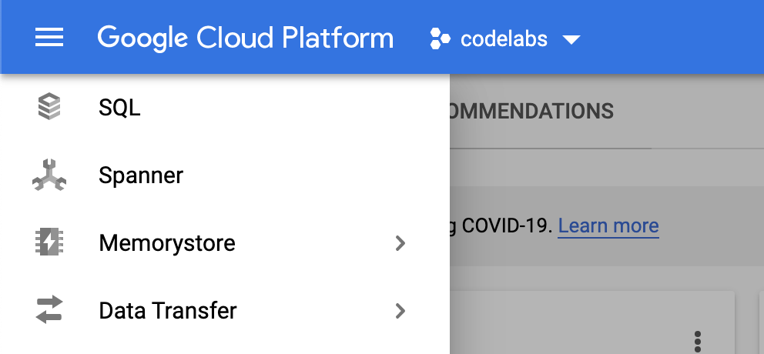
Task: Expand the Memorystore submenu chevron
Action: (400, 244)
